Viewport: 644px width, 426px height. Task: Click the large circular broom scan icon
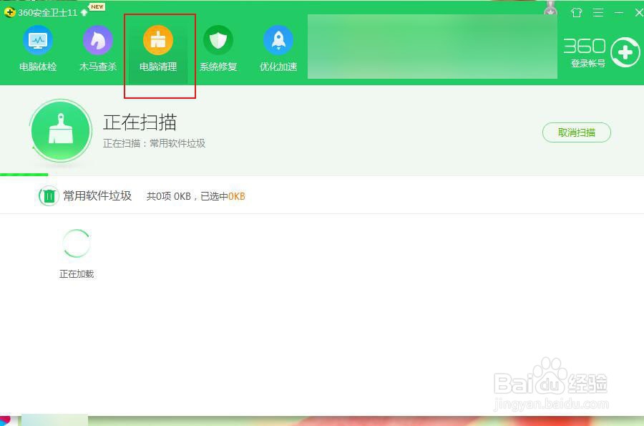tap(61, 130)
